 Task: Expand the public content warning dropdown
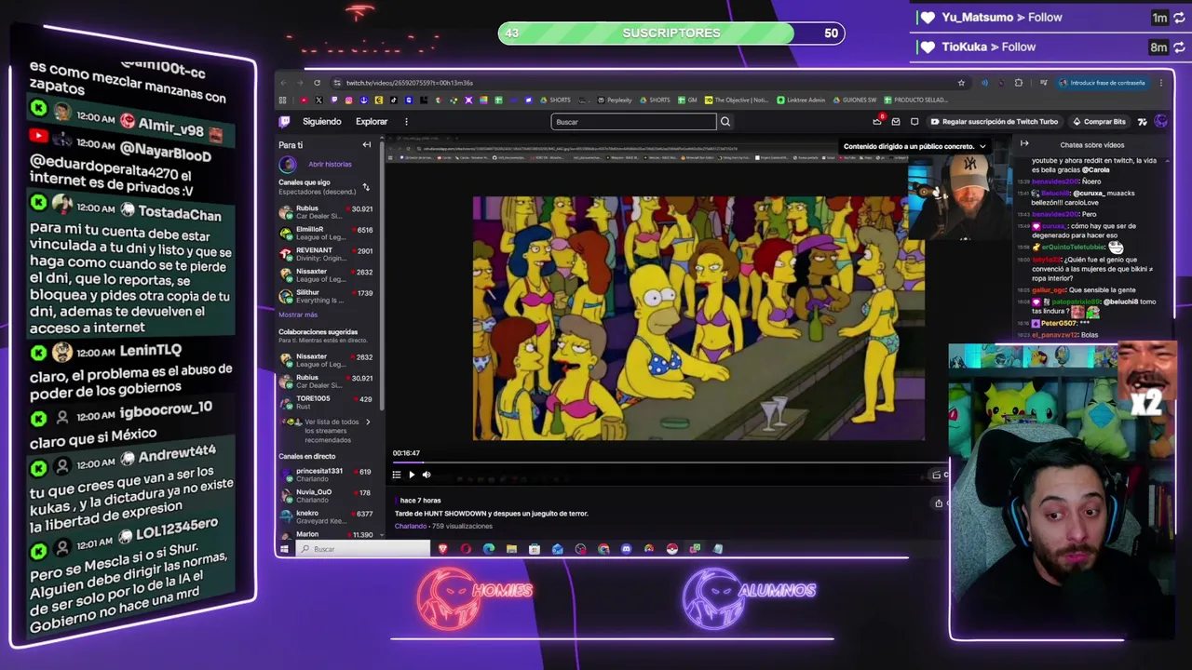pos(982,146)
